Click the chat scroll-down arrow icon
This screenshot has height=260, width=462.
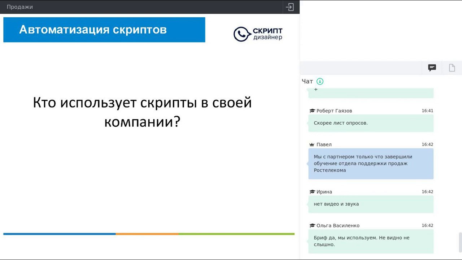[x=320, y=81]
